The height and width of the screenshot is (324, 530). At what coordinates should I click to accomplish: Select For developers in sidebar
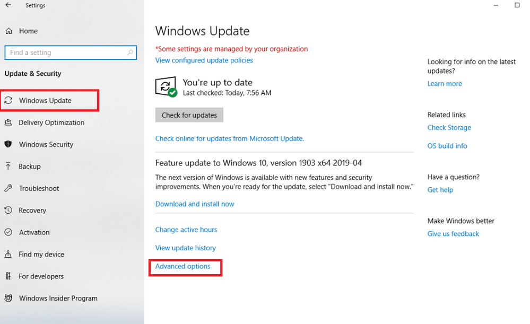click(x=41, y=276)
